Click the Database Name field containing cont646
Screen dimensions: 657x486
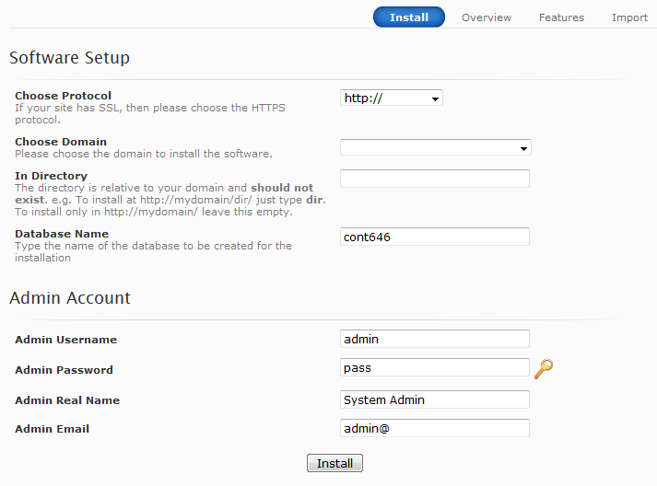(435, 237)
